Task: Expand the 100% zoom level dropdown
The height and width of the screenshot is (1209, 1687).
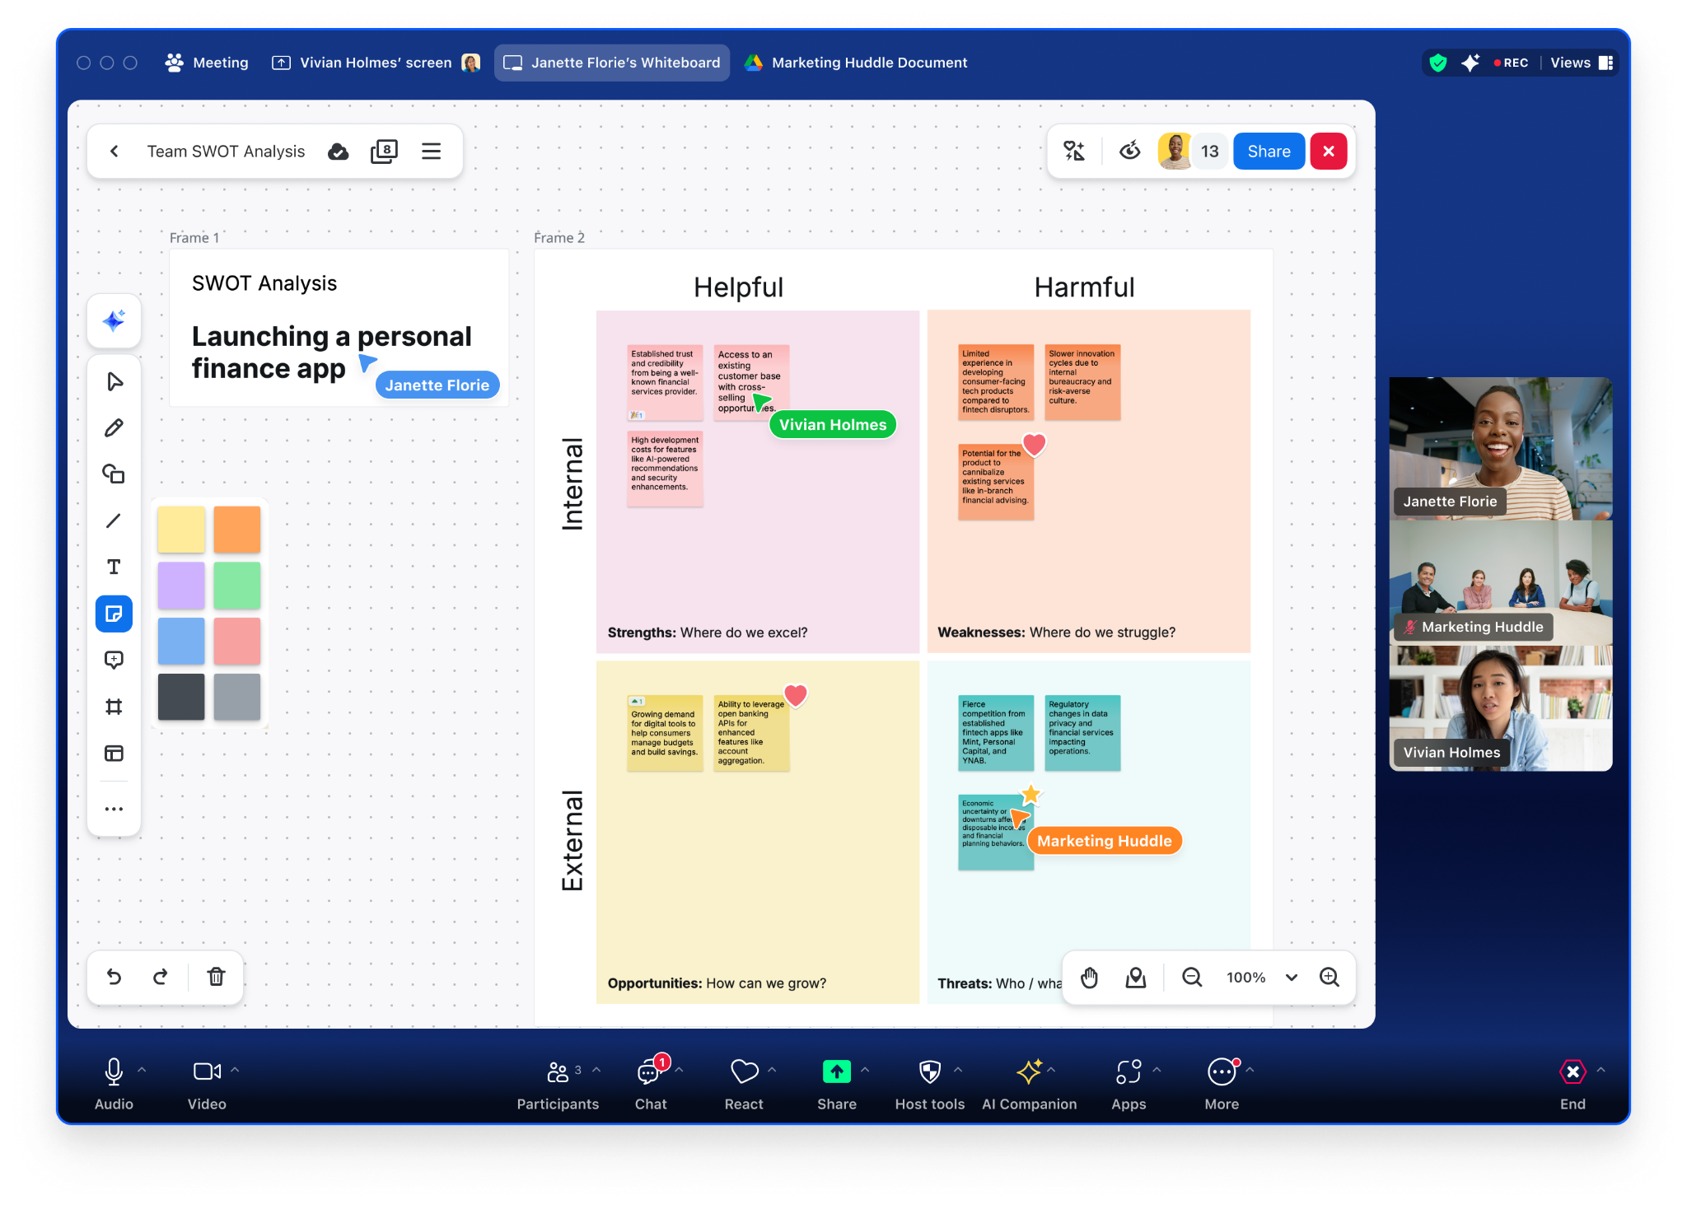Action: [x=1291, y=977]
